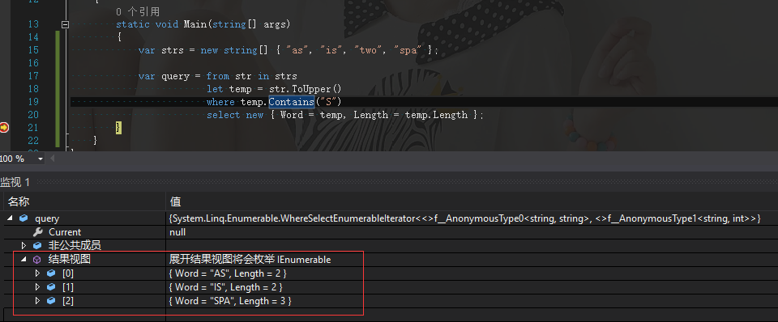Expand result item [1]
This screenshot has width=778, height=322.
click(x=37, y=287)
